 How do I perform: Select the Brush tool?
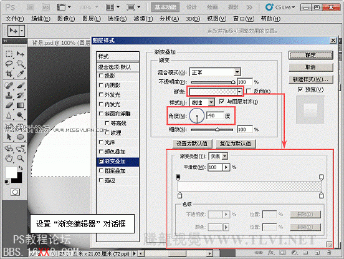pos(20,86)
